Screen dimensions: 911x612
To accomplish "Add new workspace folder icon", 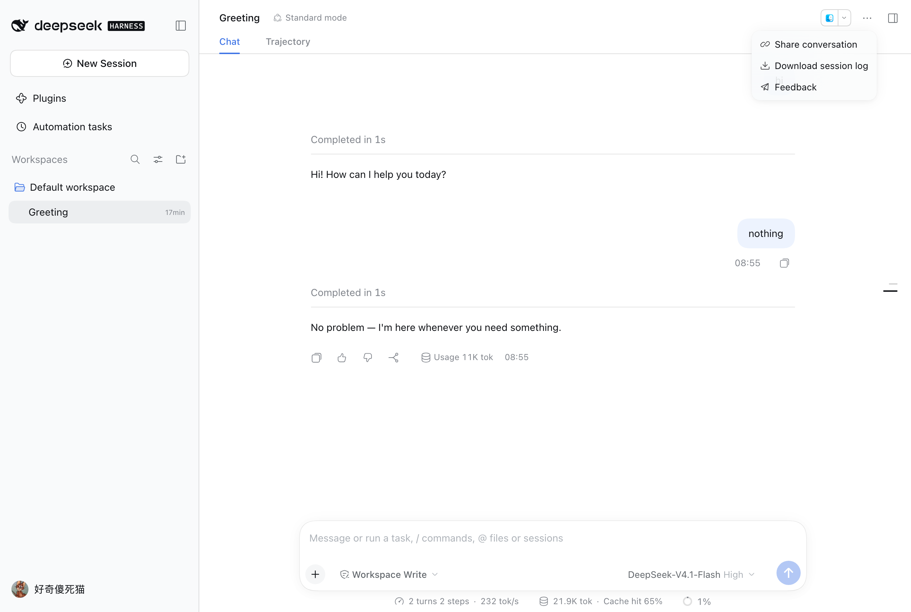I will coord(180,159).
